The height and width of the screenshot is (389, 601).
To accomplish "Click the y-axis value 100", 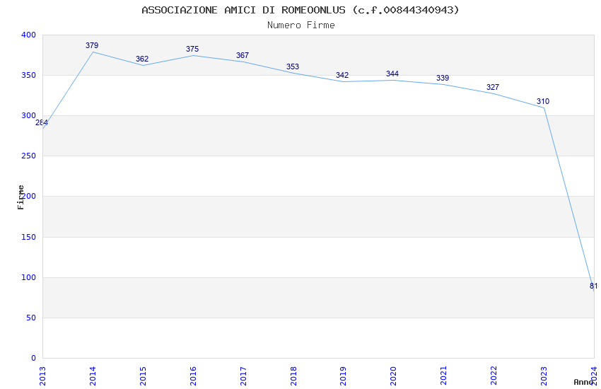I will point(28,277).
